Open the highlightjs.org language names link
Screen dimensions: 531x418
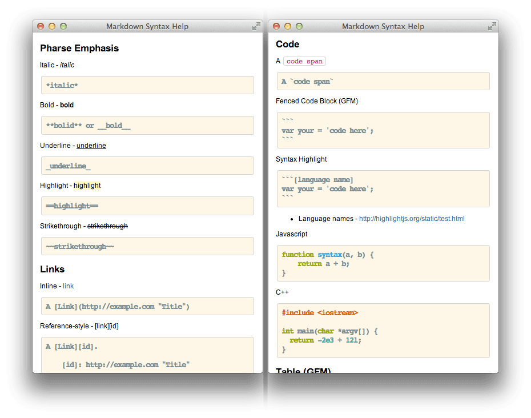click(411, 219)
